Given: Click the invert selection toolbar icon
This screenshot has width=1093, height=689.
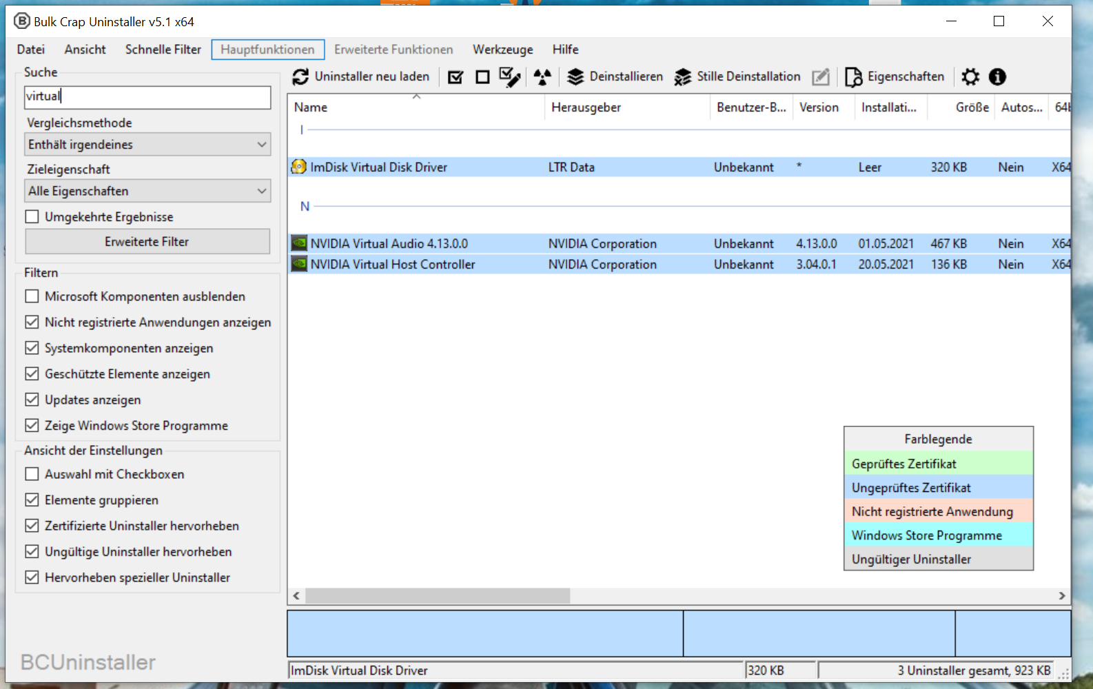Looking at the screenshot, I should pyautogui.click(x=509, y=76).
